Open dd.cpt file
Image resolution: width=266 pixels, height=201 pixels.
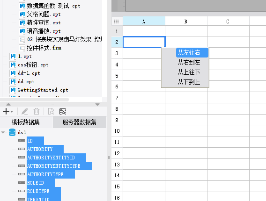pos(26,82)
